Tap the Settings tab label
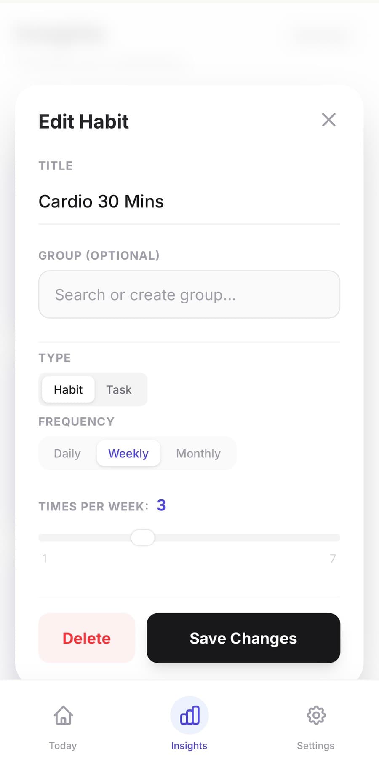The image size is (379, 768). point(315,746)
